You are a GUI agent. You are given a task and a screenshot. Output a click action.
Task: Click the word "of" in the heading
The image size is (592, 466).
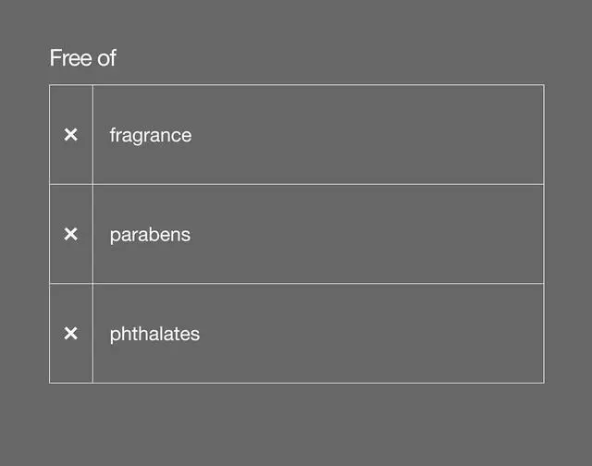point(107,58)
